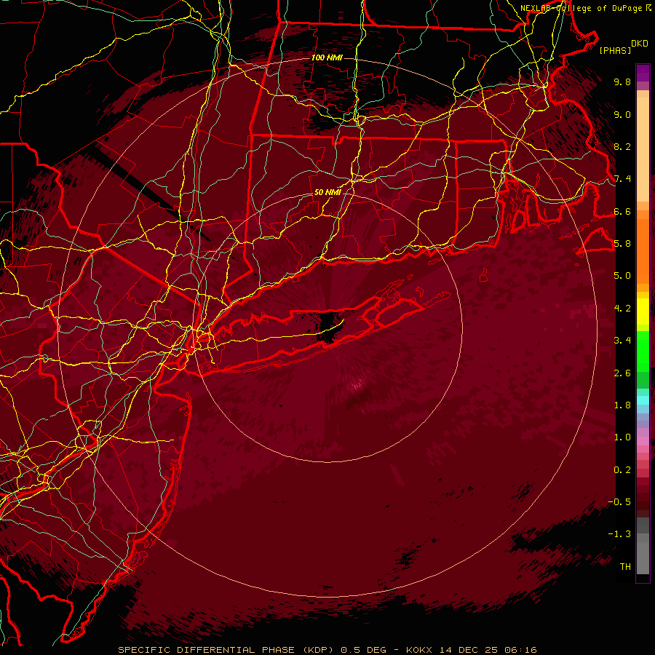Click the orange segment of the color bar

tap(643, 250)
